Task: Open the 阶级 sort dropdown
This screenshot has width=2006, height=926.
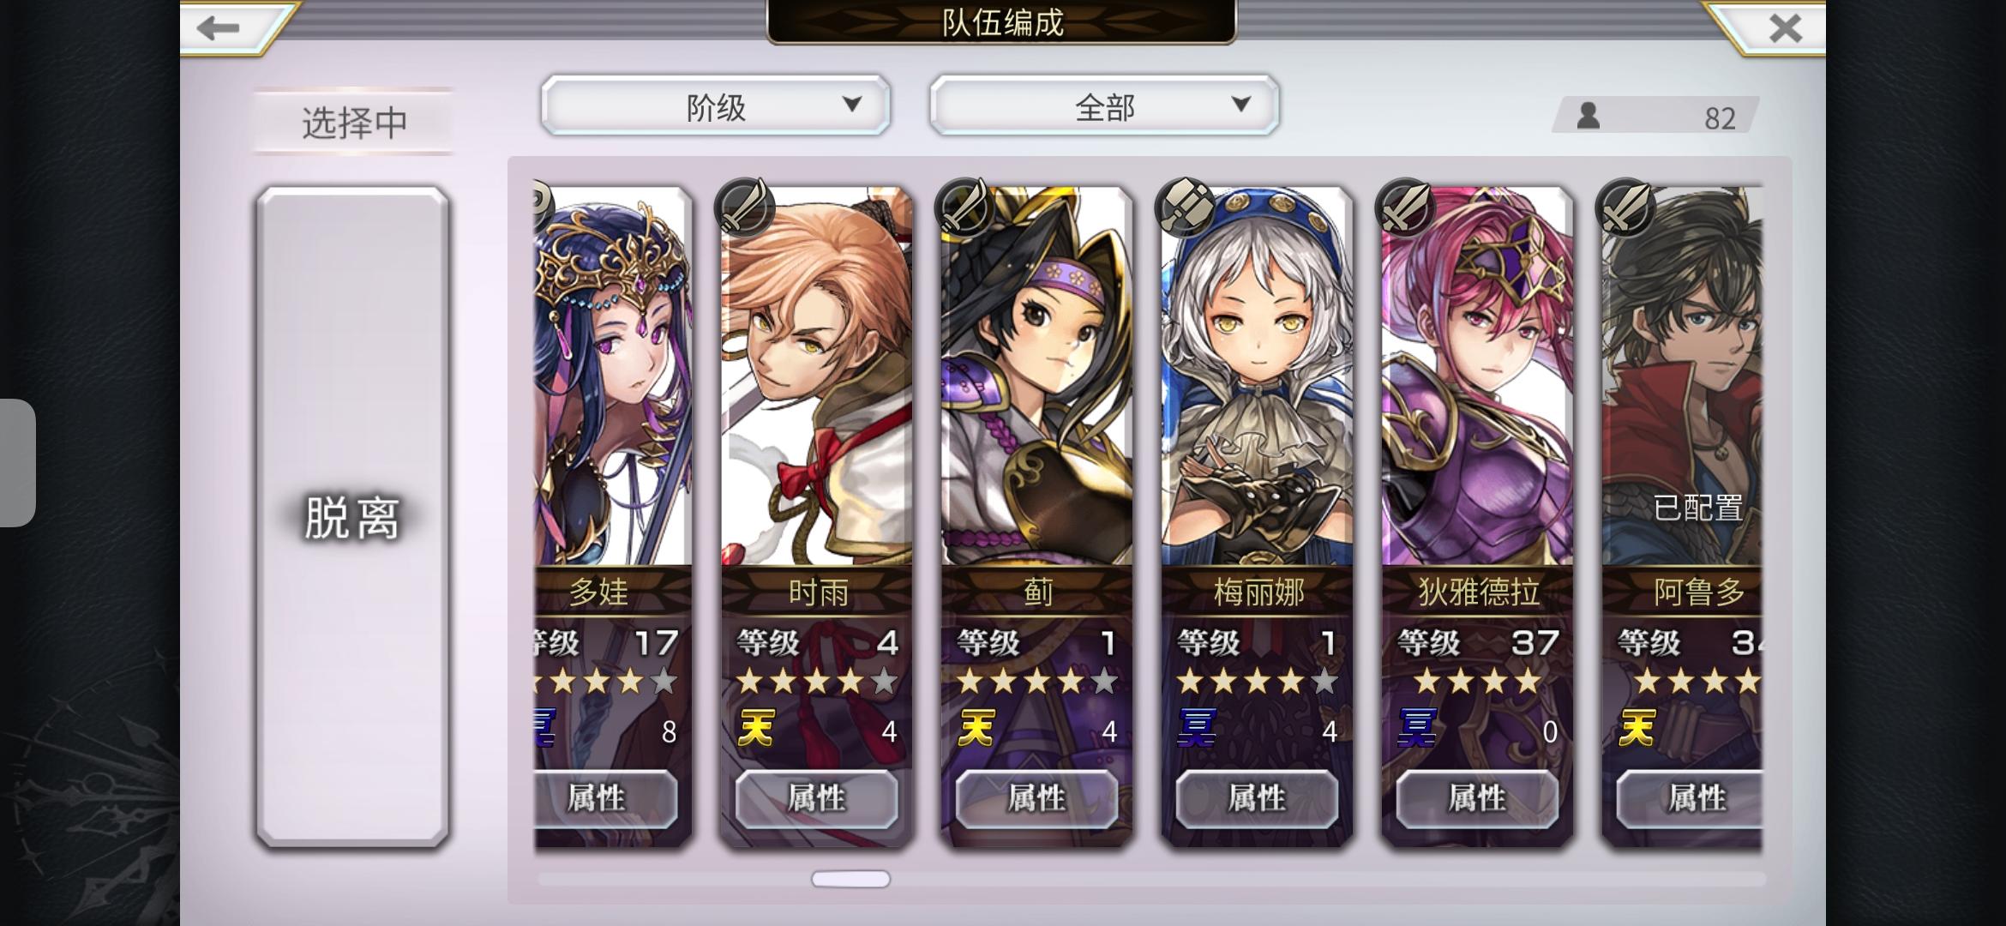Action: tap(716, 106)
